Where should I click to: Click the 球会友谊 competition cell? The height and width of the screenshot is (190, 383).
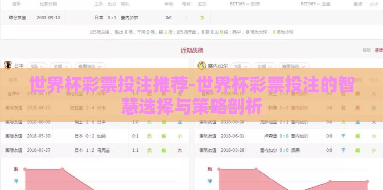click(17, 18)
